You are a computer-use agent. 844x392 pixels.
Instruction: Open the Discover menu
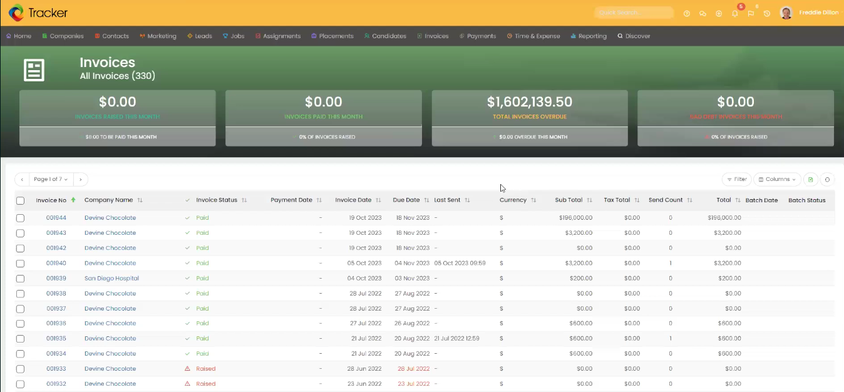(x=634, y=36)
